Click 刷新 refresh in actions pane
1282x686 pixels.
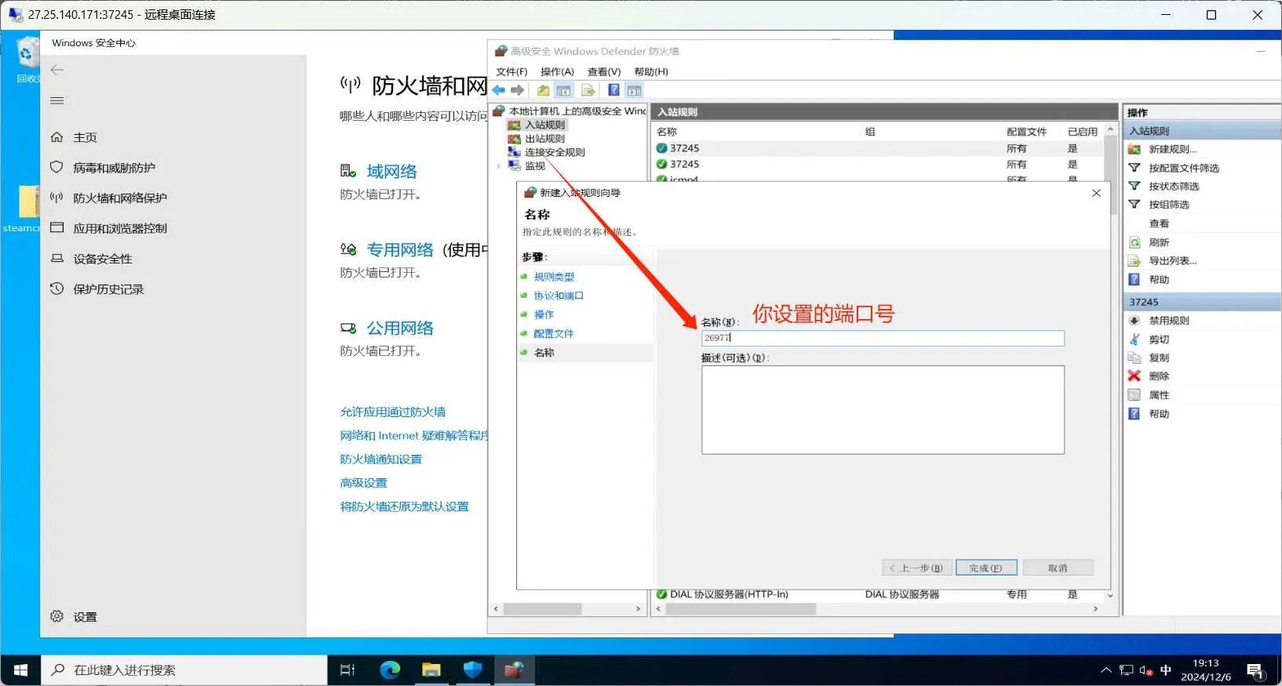click(x=1159, y=242)
